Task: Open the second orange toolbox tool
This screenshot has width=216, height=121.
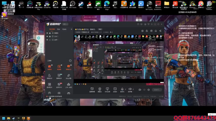Action: (59, 67)
